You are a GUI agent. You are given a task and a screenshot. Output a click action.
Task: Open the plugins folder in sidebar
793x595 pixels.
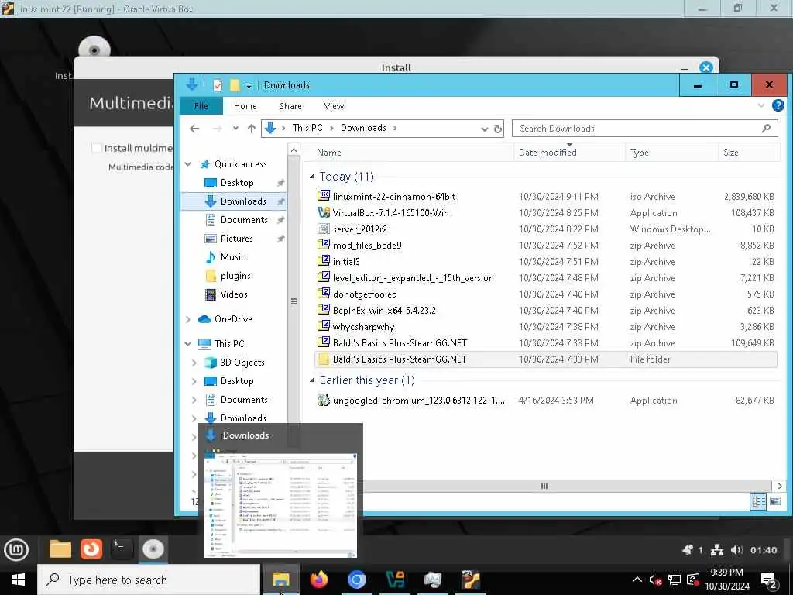pos(235,276)
